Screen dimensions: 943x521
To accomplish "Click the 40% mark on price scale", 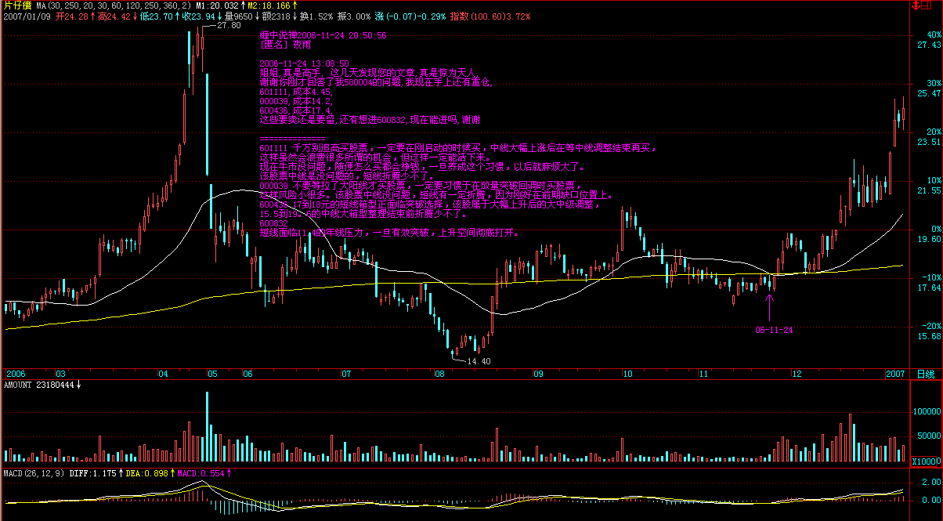I will point(934,34).
